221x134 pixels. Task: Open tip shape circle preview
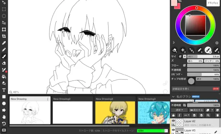point(191,81)
